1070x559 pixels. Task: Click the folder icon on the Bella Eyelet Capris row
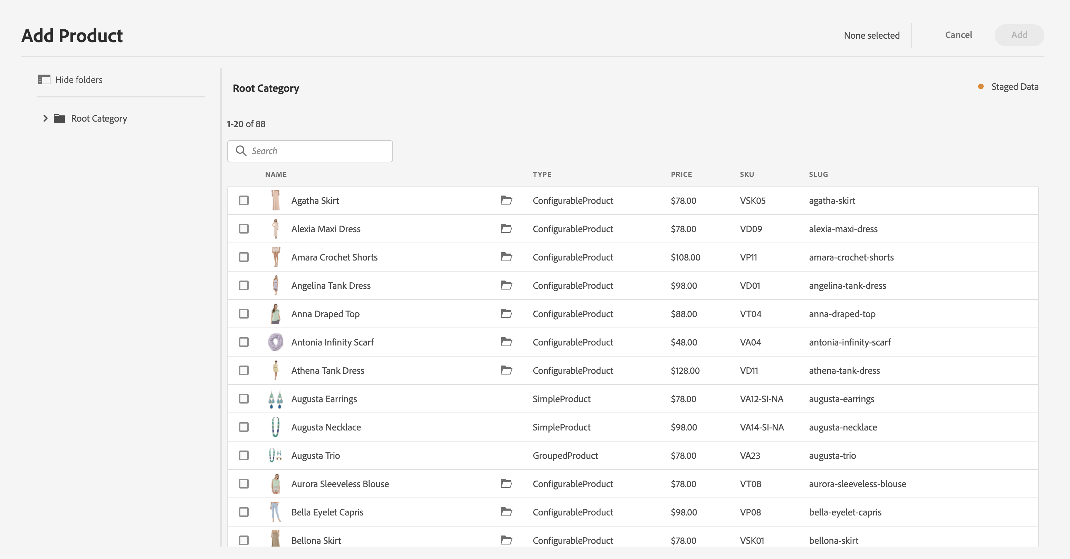[x=506, y=512]
